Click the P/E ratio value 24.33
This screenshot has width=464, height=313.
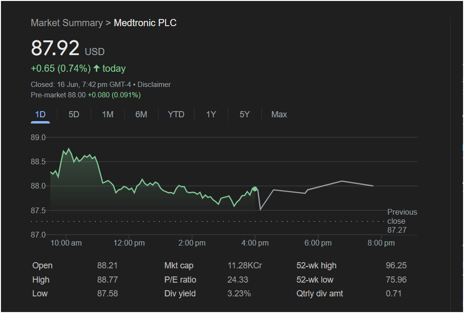pyautogui.click(x=238, y=280)
